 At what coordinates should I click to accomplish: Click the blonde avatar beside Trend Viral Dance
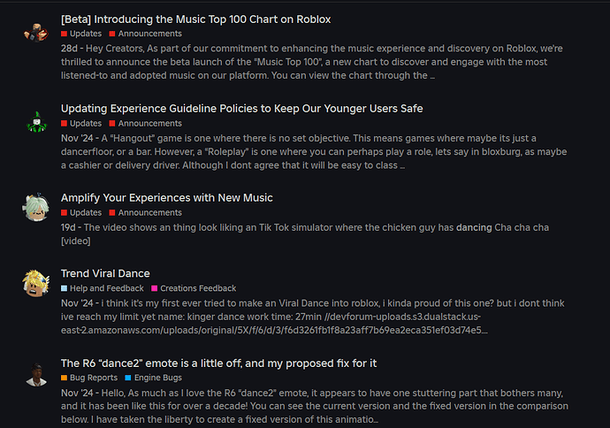35,283
